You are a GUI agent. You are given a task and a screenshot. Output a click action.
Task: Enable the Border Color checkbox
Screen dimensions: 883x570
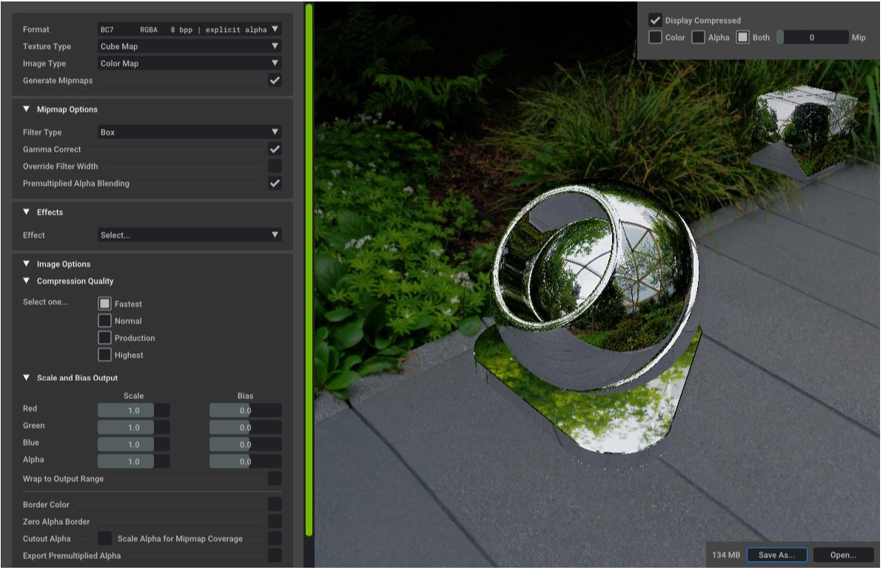[x=275, y=505]
